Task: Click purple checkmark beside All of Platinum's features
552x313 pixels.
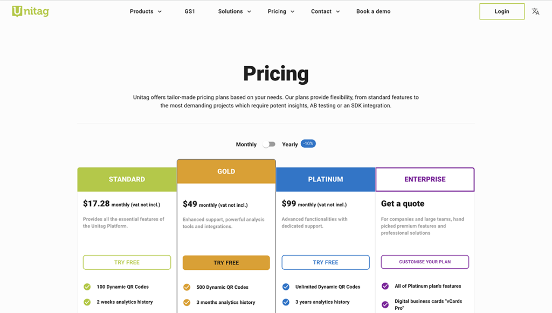Action: click(384, 285)
